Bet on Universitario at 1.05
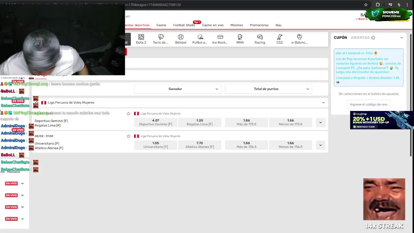This screenshot has height=233, width=414. (156, 145)
